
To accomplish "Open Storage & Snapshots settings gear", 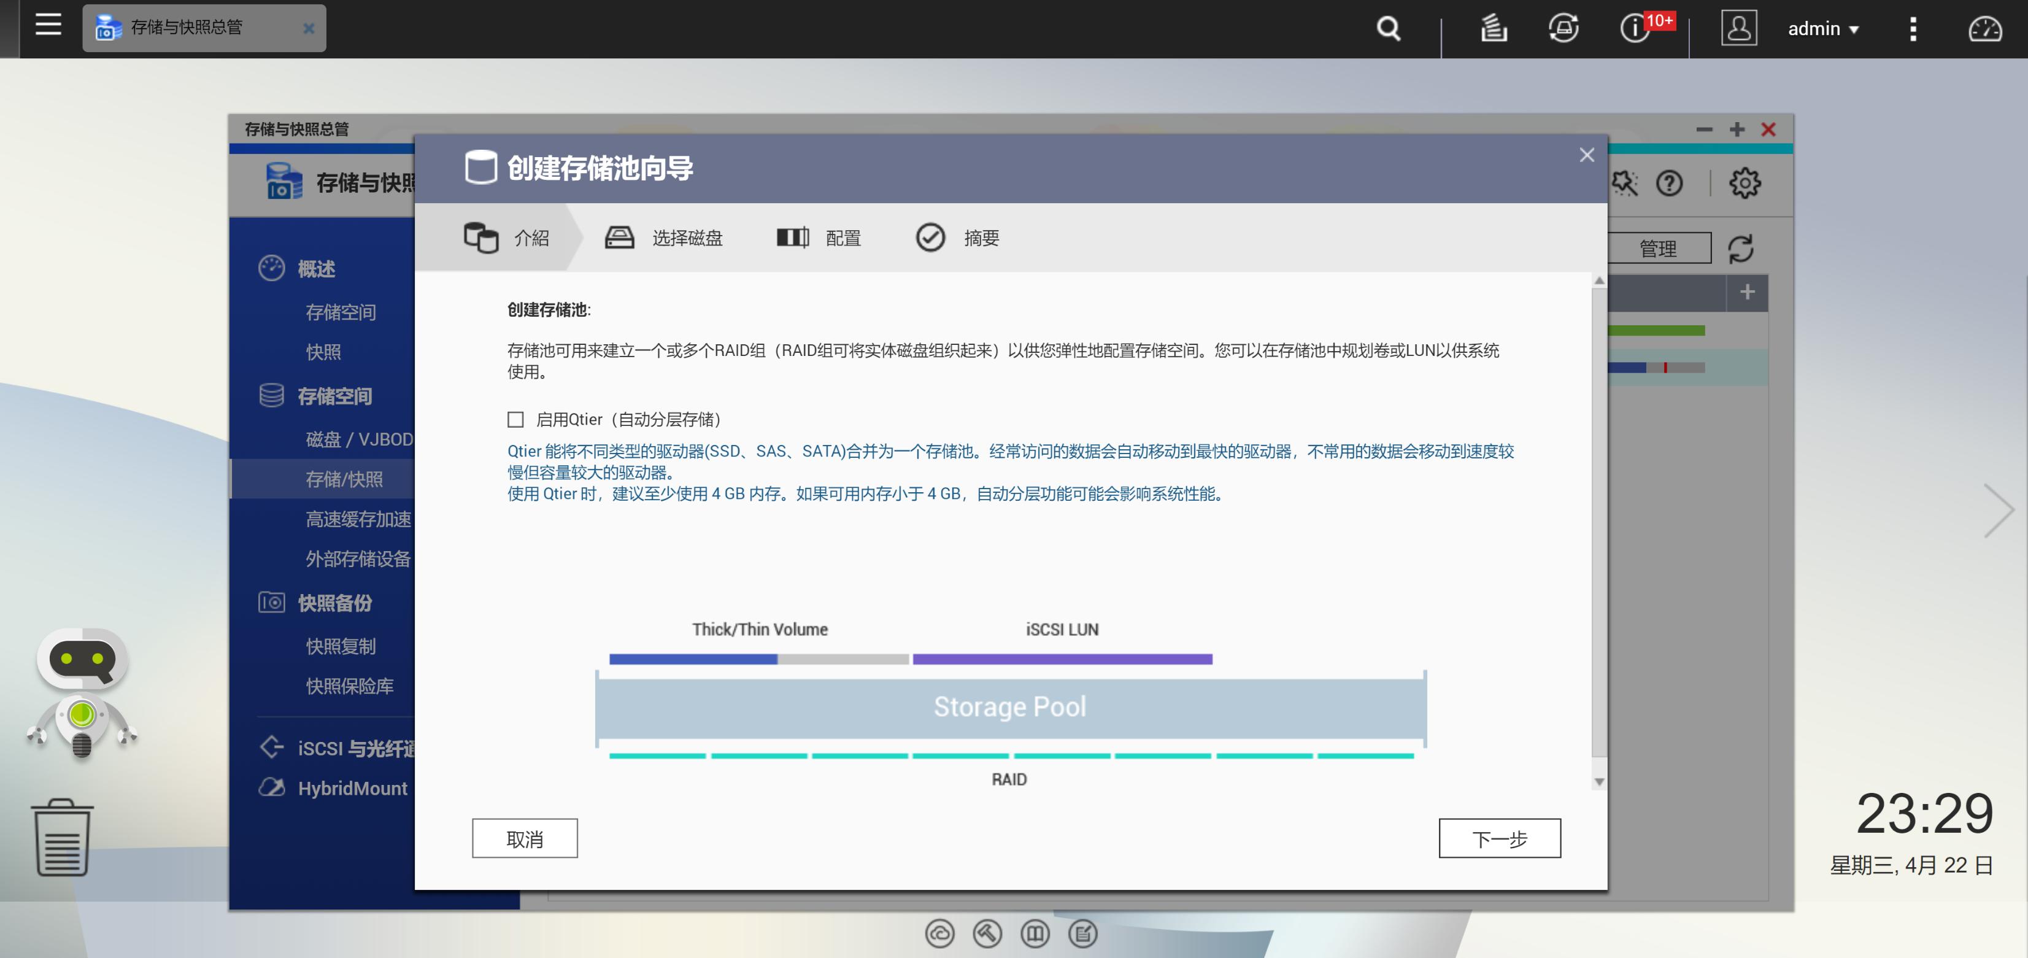I will pyautogui.click(x=1744, y=183).
